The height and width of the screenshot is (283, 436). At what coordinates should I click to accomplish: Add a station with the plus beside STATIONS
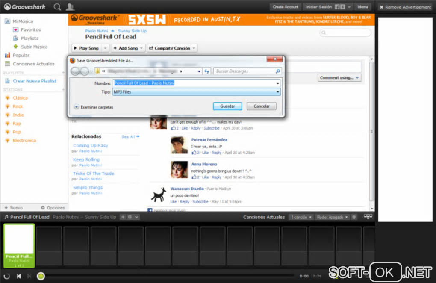click(63, 89)
